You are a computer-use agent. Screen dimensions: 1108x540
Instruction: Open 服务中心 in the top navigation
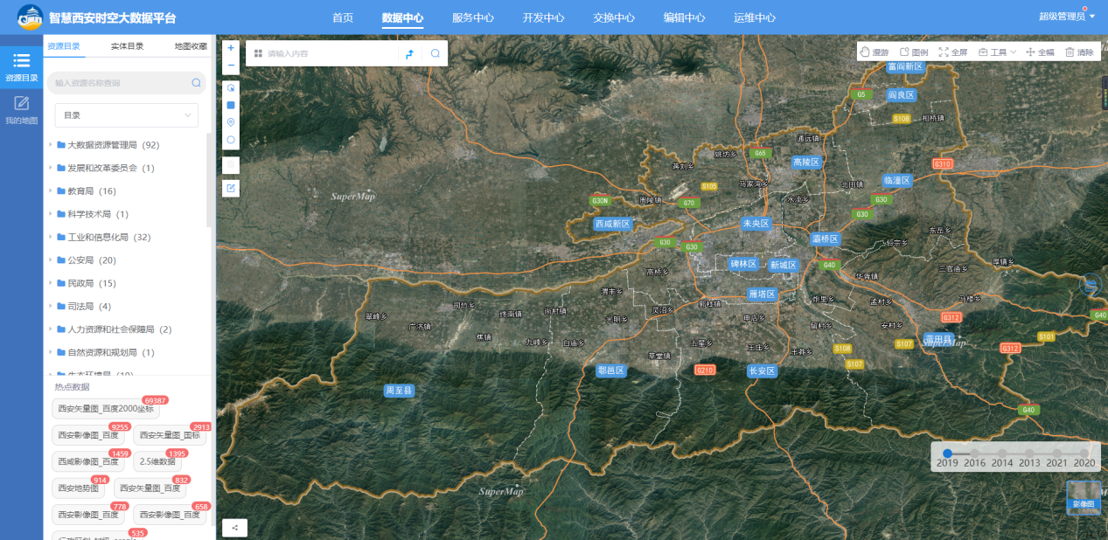tap(472, 17)
